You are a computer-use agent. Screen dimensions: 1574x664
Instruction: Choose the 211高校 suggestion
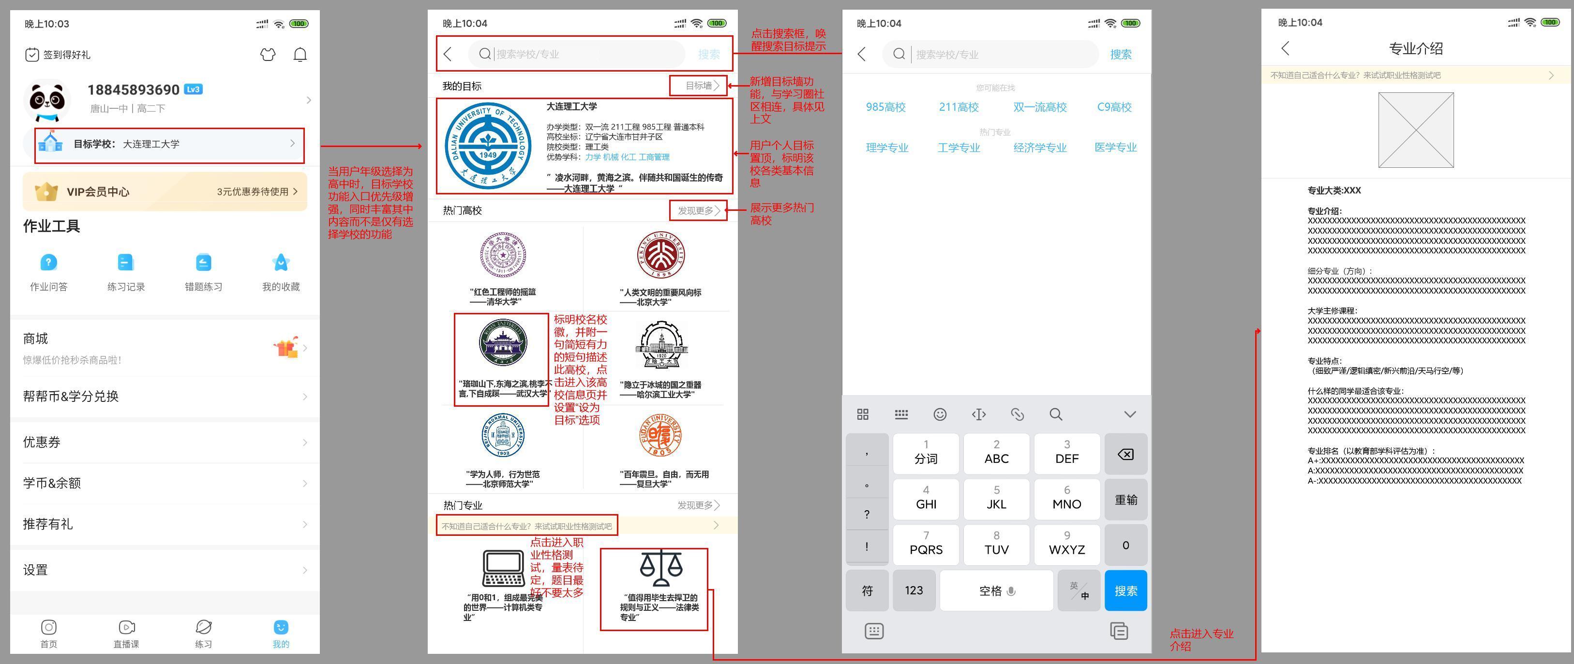point(959,107)
